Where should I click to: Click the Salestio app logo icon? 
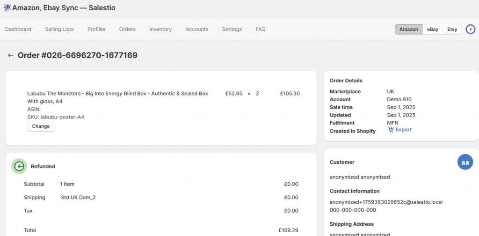point(7,8)
